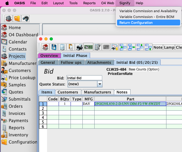The width and height of the screenshot is (182, 152).
Task: Click the funnel filter icon
Action: tap(97, 47)
